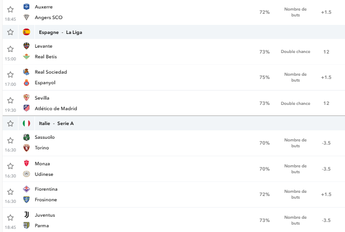Image resolution: width=345 pixels, height=232 pixels.
Task: Click the Torino bull crest
Action: coord(26,148)
